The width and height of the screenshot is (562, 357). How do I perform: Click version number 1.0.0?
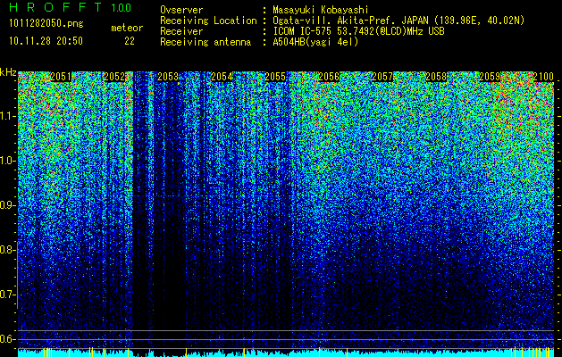[x=121, y=7]
